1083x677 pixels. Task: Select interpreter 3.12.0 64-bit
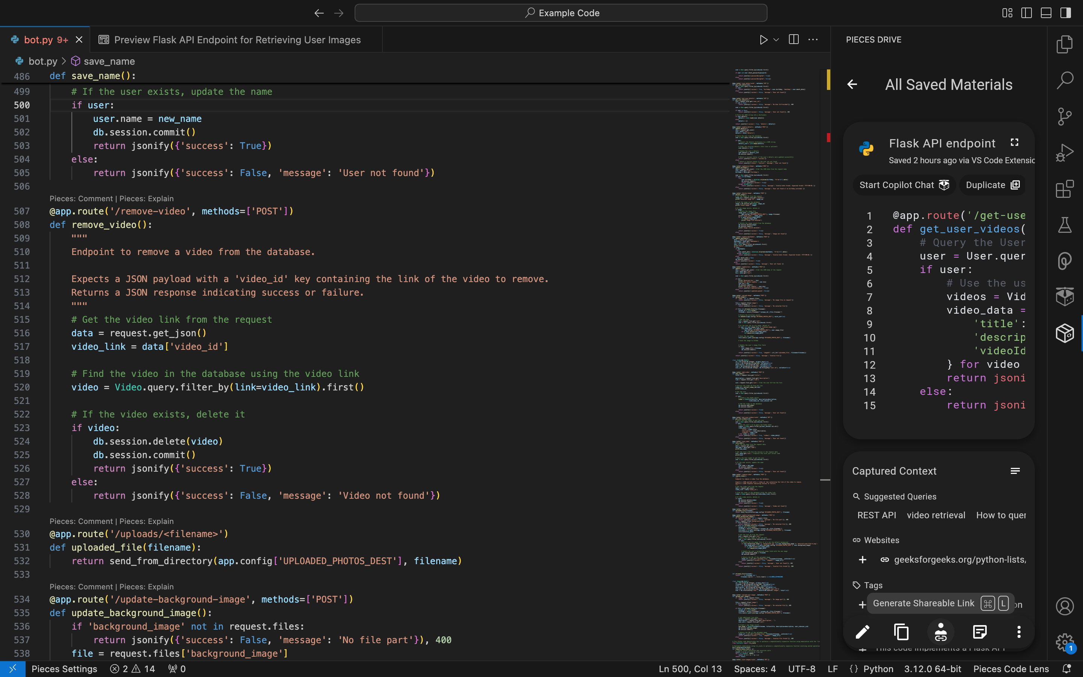tap(933, 669)
